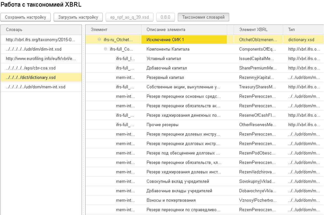Click the Тип column header

coord(291,30)
